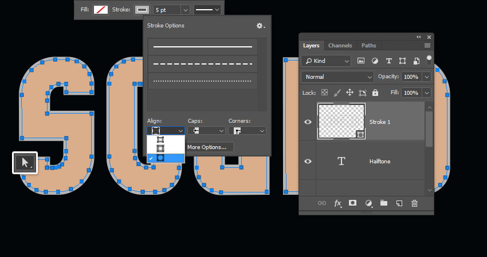Select the Stroke 1 layer name

tap(380, 122)
